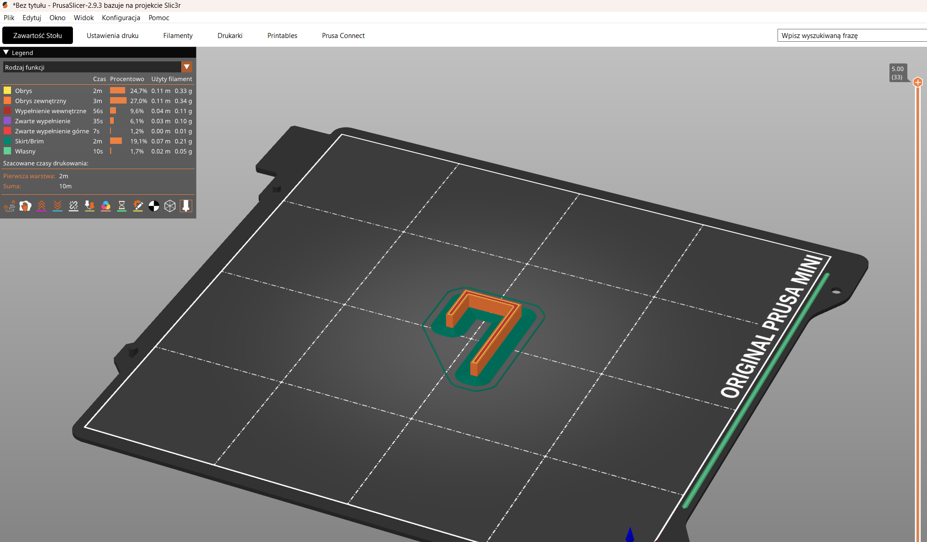Open the Widok menu
This screenshot has height=542, width=927.
83,18
